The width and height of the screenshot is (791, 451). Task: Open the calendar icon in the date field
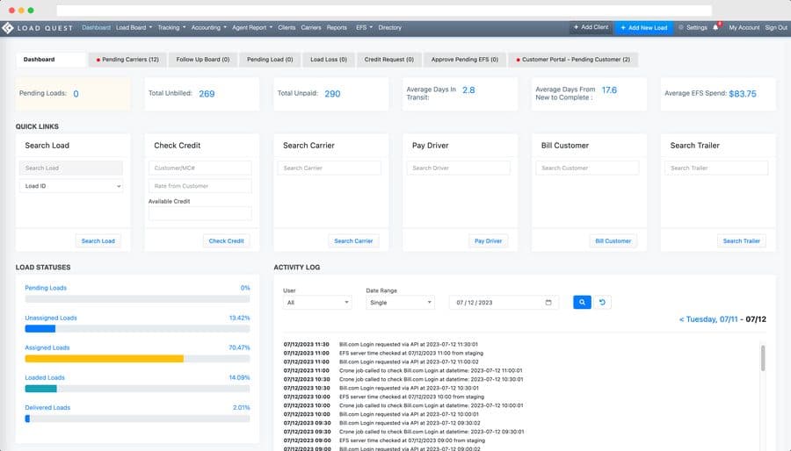tap(548, 303)
